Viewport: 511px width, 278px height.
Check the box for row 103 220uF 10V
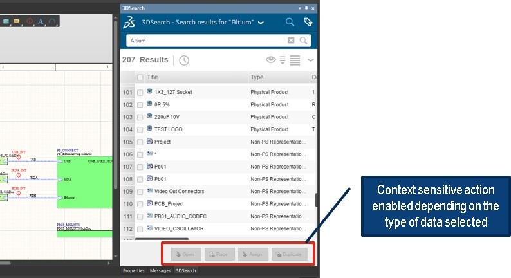point(140,117)
